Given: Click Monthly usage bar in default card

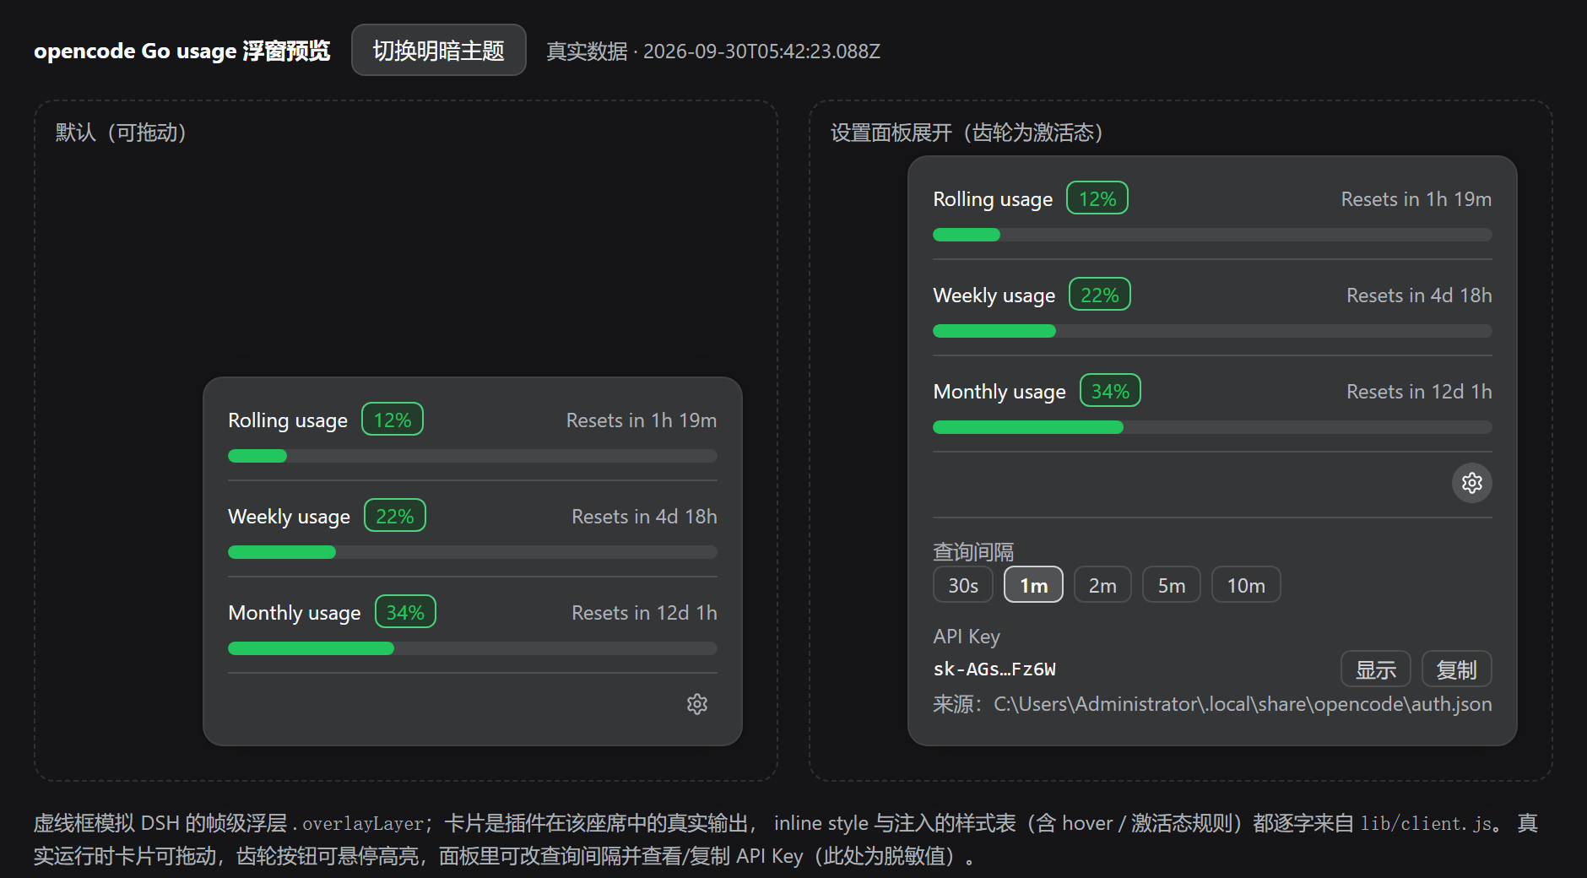Looking at the screenshot, I should (473, 648).
